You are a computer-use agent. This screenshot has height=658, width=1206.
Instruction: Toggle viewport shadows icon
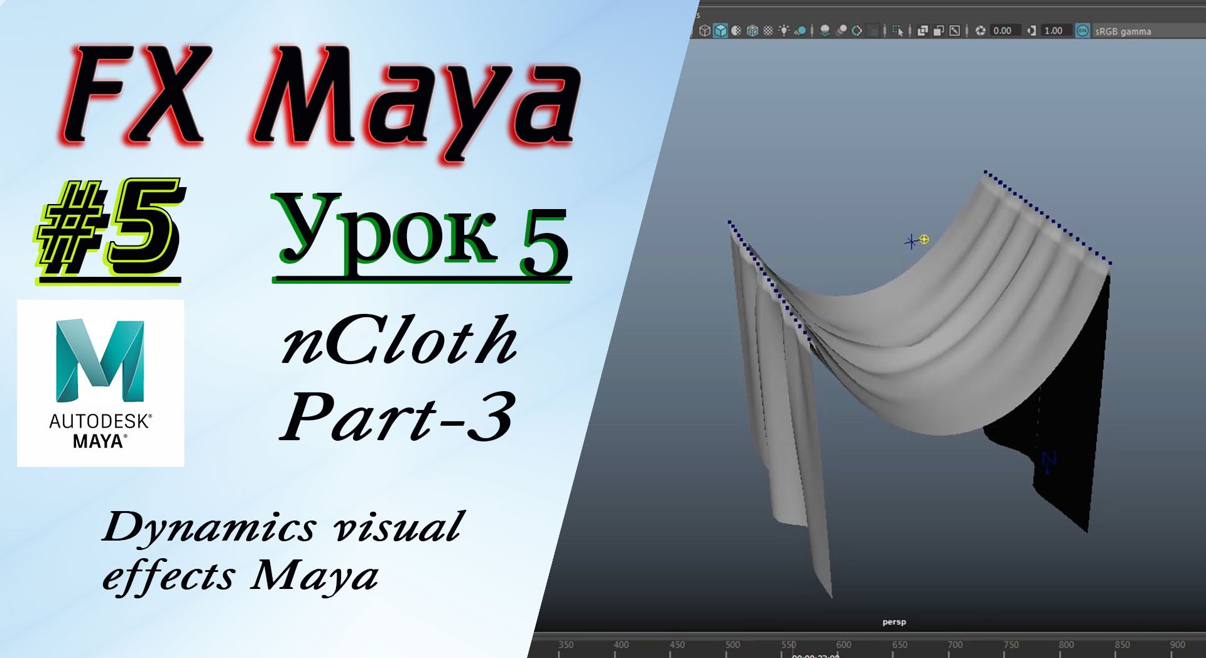pos(800,30)
